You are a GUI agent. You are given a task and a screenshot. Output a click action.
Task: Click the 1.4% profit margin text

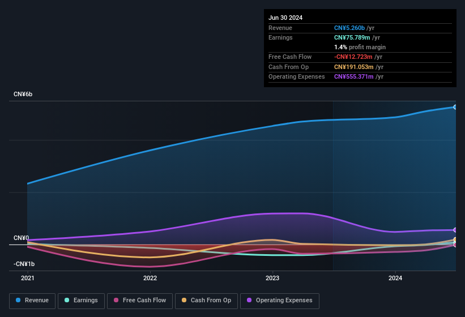pyautogui.click(x=360, y=47)
